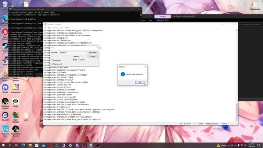The image size is (263, 148).
Task: Click line 'package:com.pvr.picocast' in Notepad
Action: pos(57,107)
